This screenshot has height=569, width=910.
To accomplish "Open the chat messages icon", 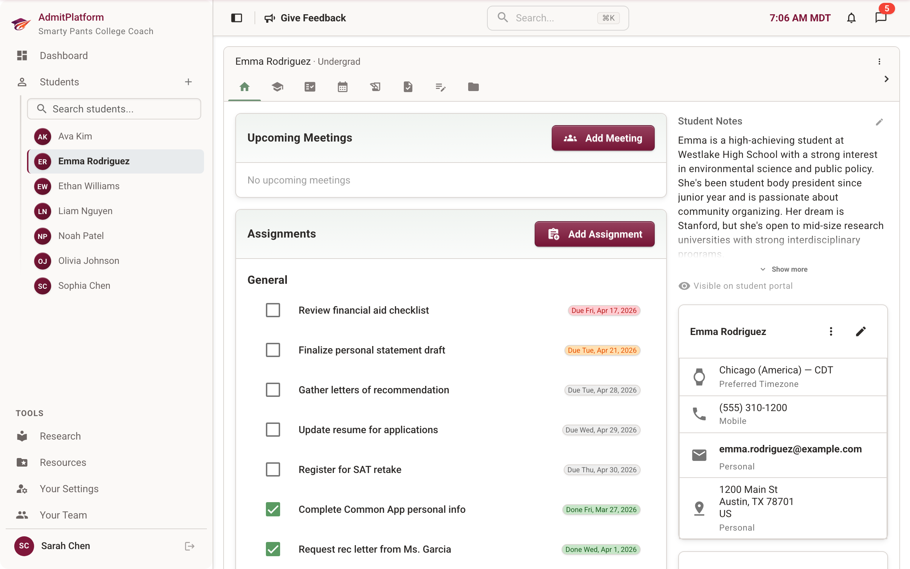I will click(880, 18).
